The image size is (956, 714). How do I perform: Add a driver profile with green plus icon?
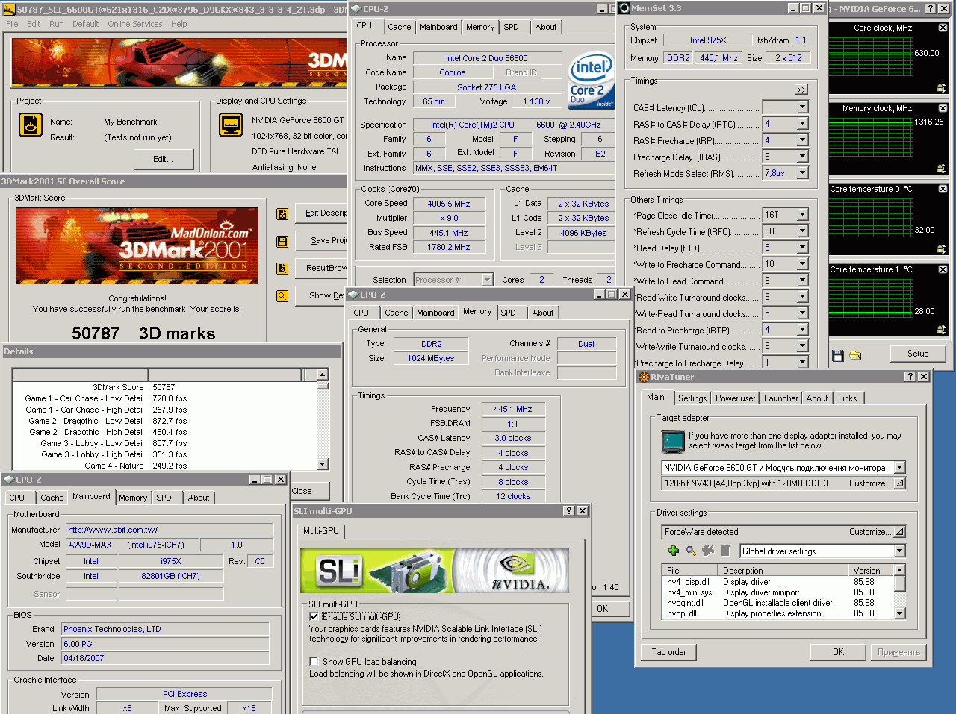coord(674,551)
